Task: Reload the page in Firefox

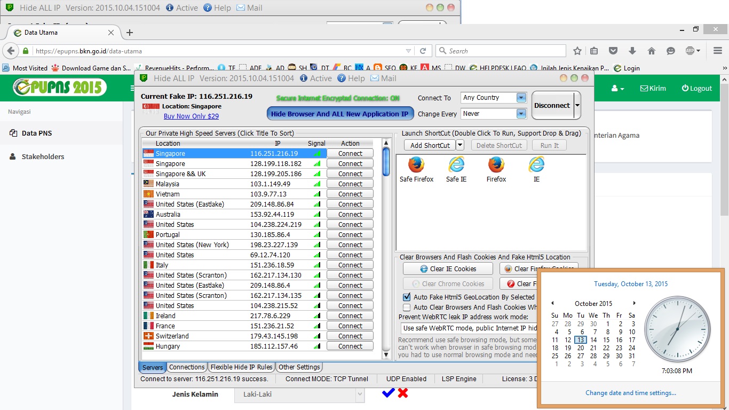Action: [x=423, y=51]
